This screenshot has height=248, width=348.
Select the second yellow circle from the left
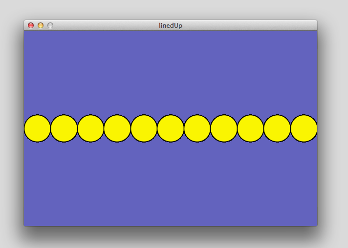pyautogui.click(x=64, y=128)
